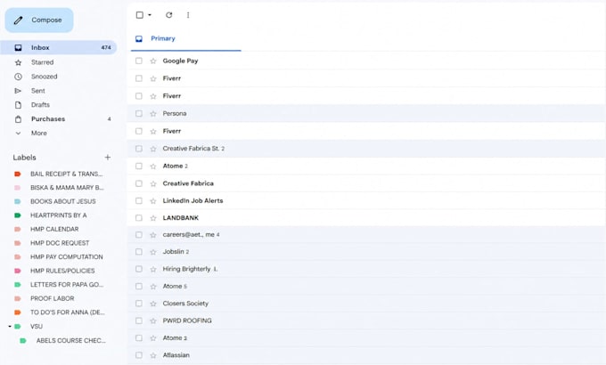The width and height of the screenshot is (606, 365).
Task: Open the Closers Society email
Action: [x=366, y=304]
